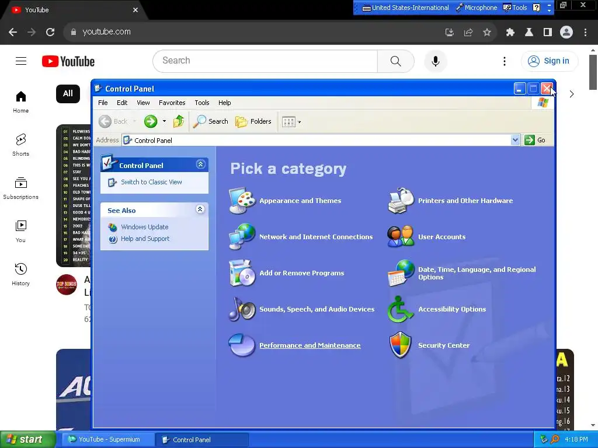Click the Performance and Maintenance pie icon
This screenshot has width=598, height=448.
click(242, 345)
